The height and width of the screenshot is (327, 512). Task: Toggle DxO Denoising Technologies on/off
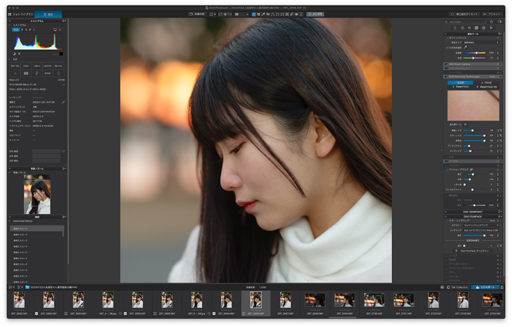[x=446, y=77]
